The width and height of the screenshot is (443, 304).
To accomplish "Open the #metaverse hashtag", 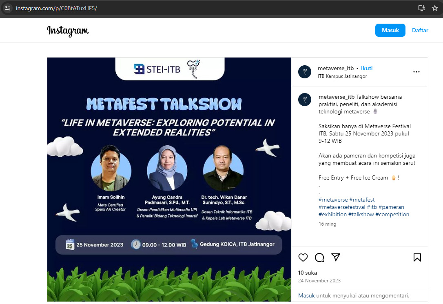I will [333, 200].
